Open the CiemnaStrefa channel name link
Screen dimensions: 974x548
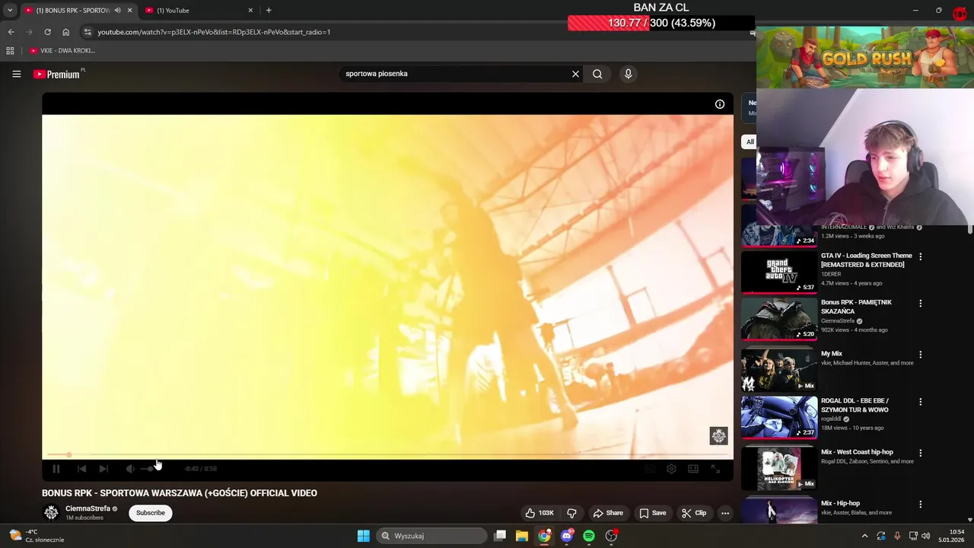88,508
